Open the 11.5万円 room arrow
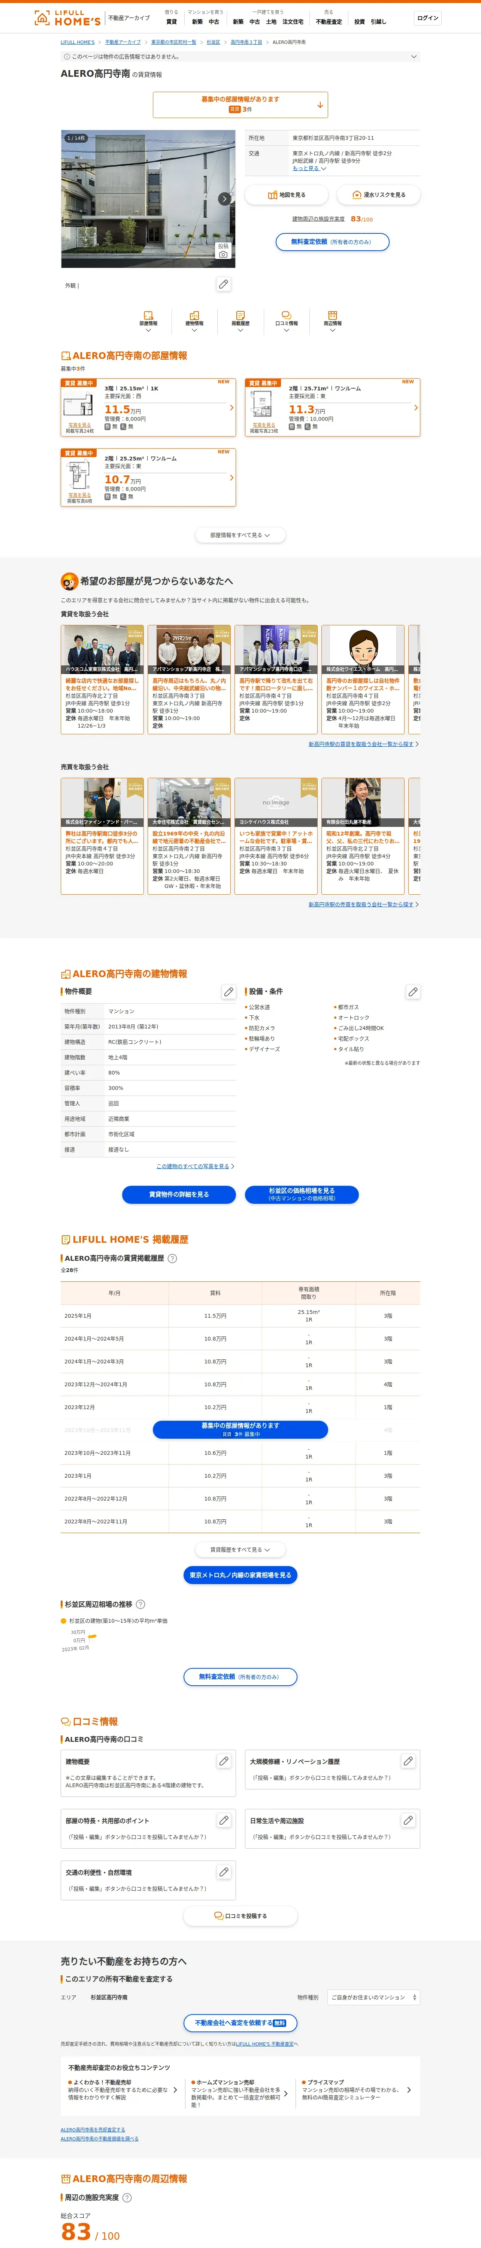 point(232,408)
